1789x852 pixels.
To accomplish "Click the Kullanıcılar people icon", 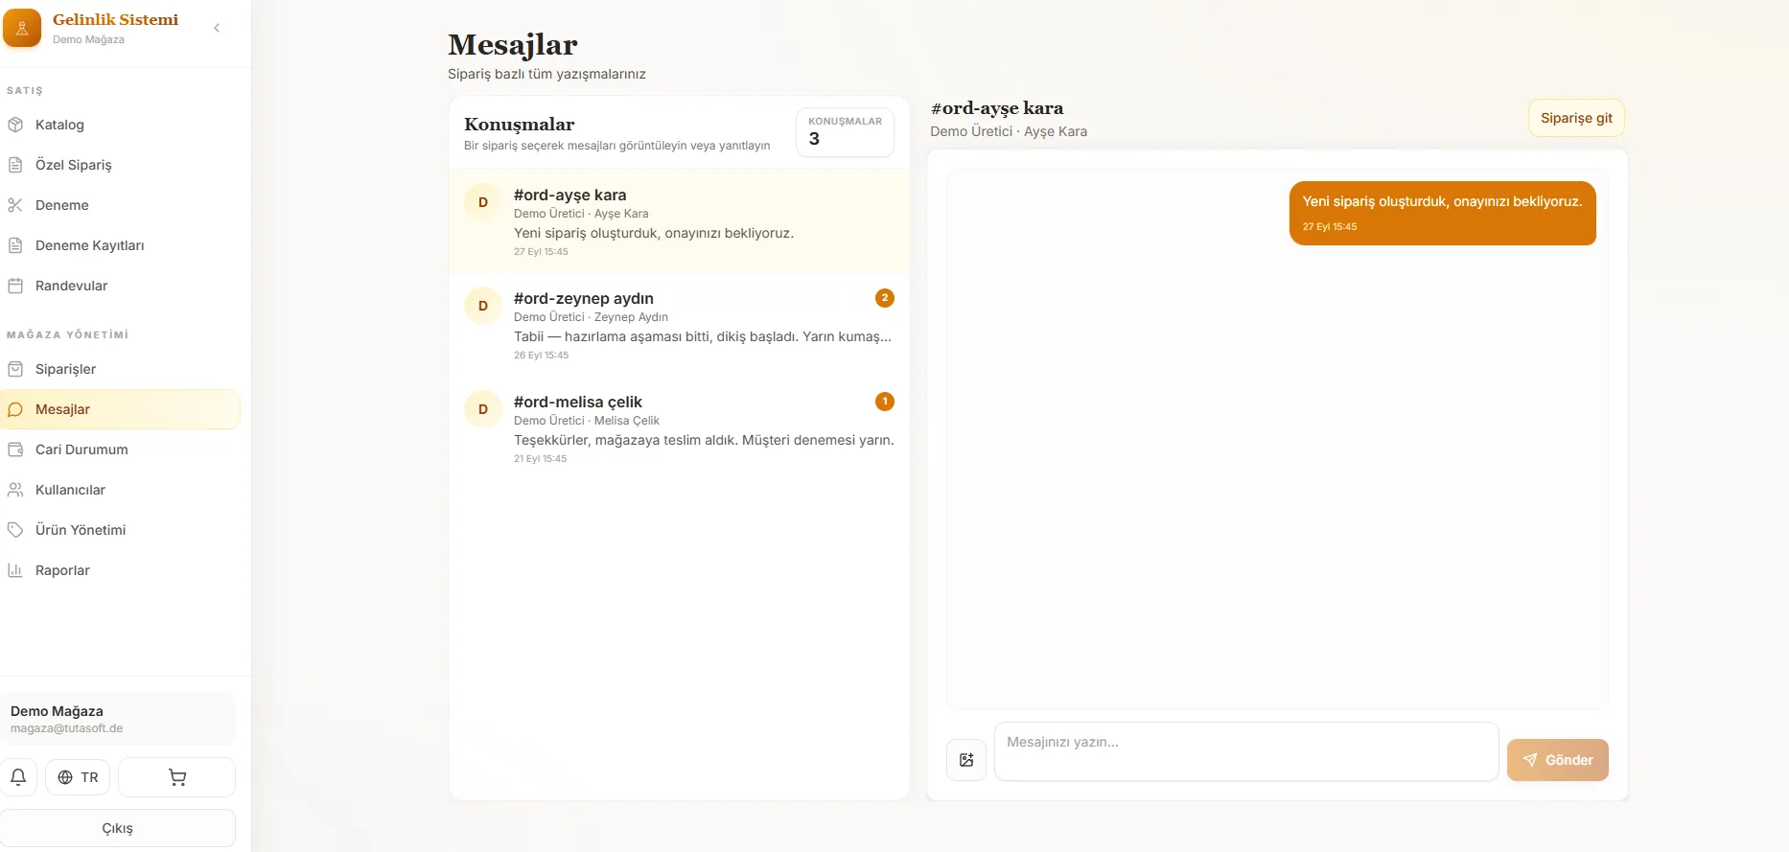I will [15, 490].
